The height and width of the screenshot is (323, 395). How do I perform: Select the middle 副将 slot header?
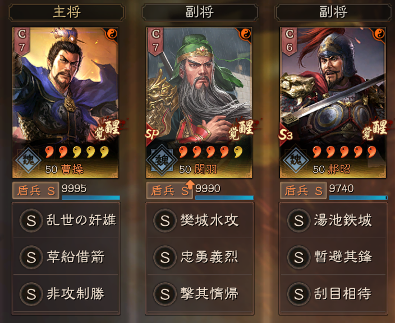pyautogui.click(x=200, y=12)
